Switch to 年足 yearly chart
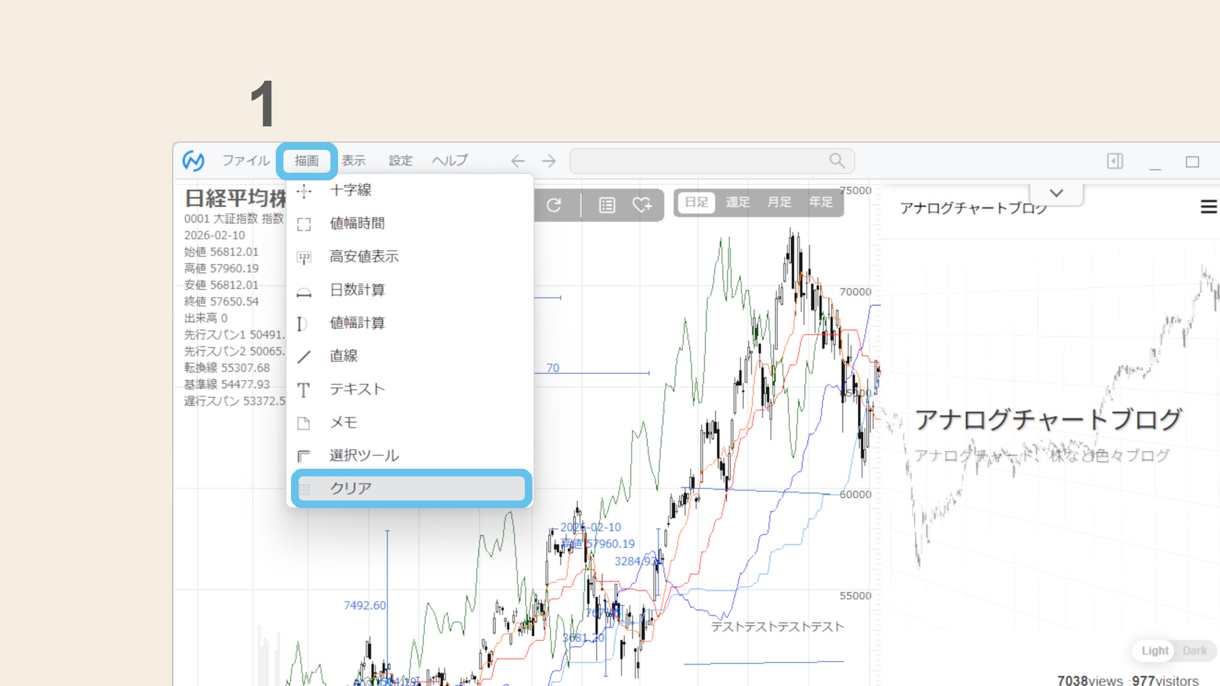Image resolution: width=1220 pixels, height=686 pixels. (x=820, y=202)
